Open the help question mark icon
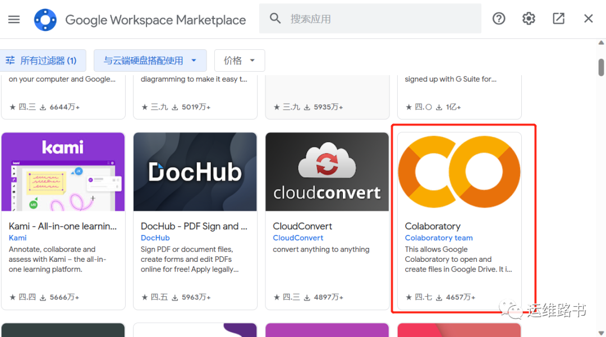Image resolution: width=606 pixels, height=337 pixels. pos(499,19)
